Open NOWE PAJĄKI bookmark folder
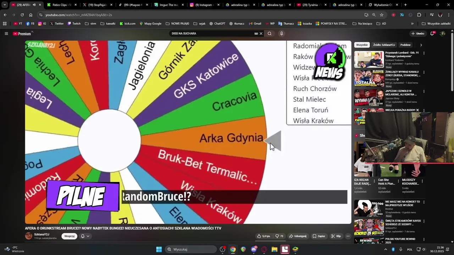Image resolution: width=454 pixels, height=255 pixels. pyautogui.click(x=177, y=24)
